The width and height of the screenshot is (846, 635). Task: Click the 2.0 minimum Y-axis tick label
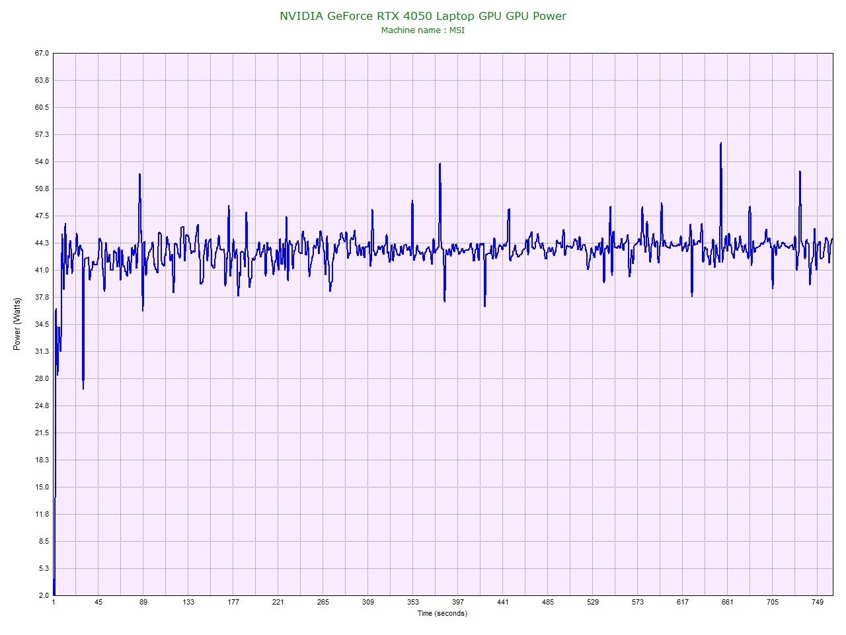44,595
